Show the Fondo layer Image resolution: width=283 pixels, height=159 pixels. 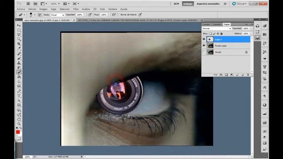coord(204,52)
